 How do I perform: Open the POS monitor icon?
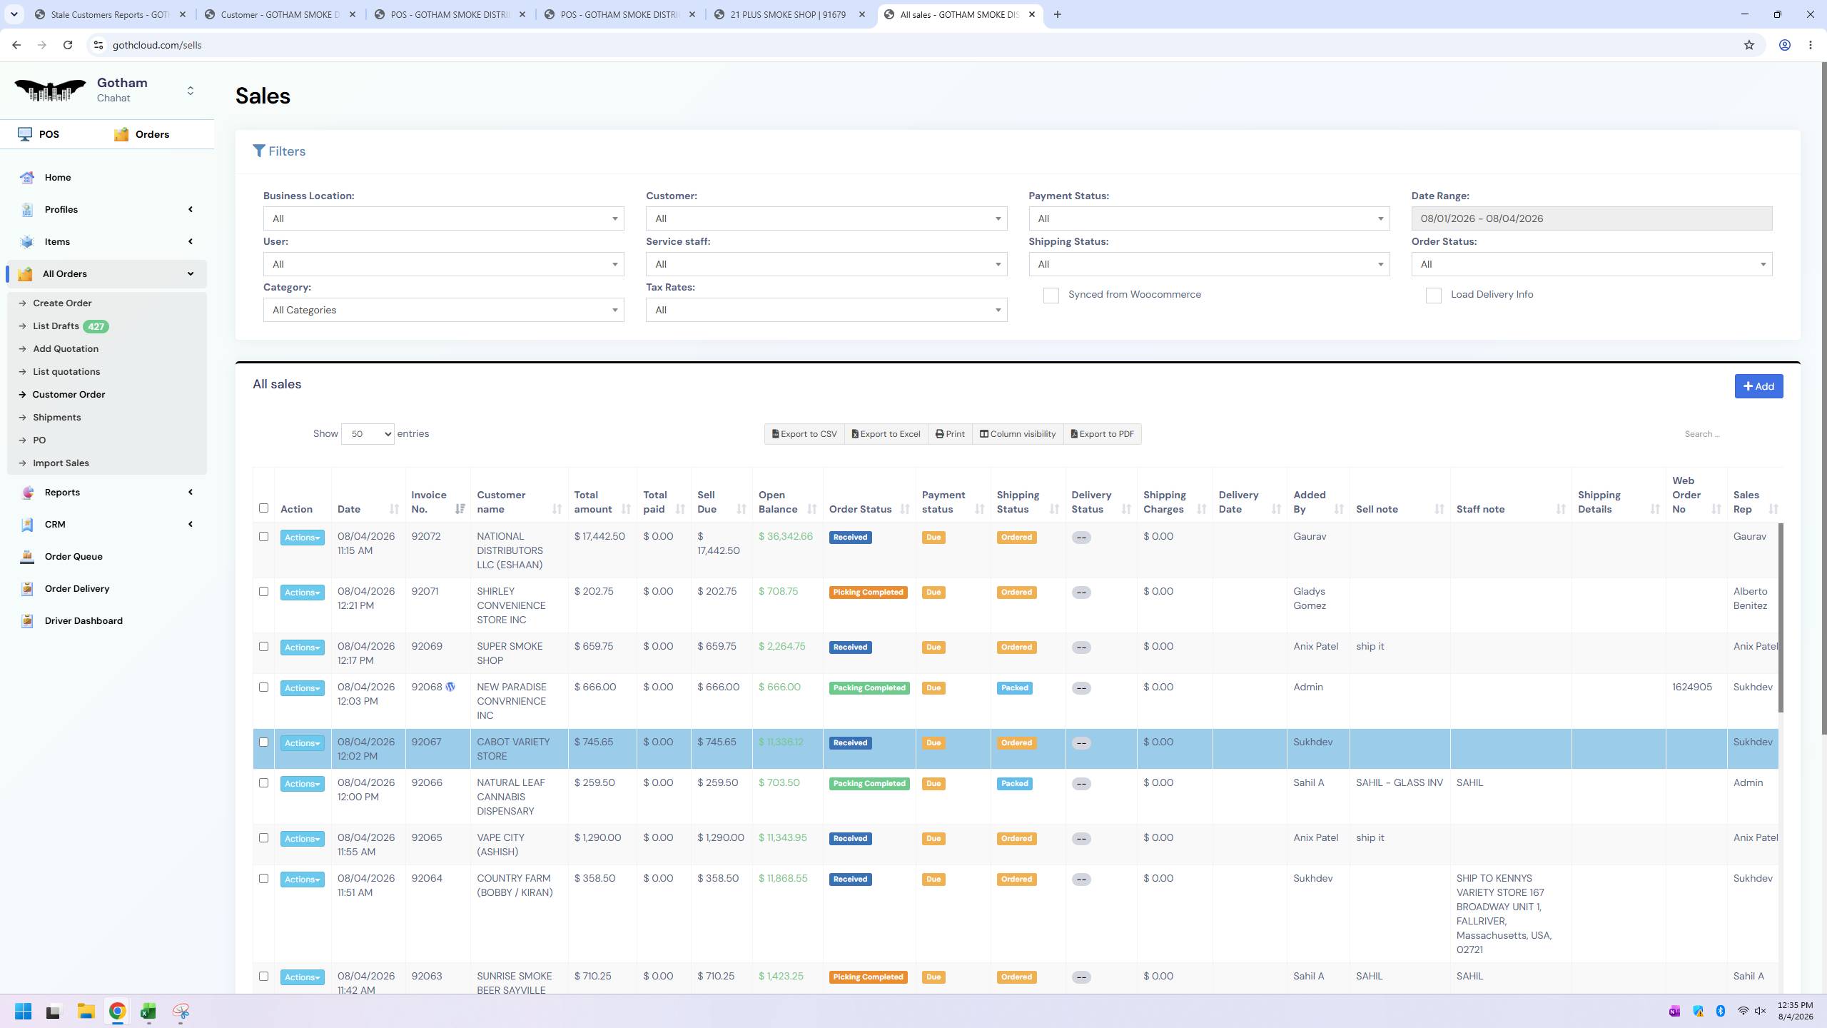point(26,134)
